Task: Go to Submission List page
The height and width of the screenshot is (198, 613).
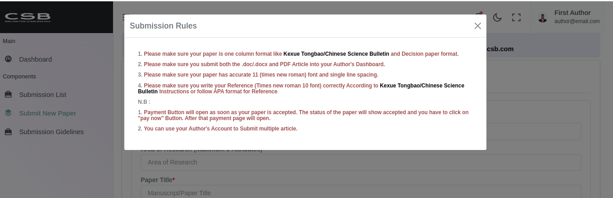Action: pos(43,95)
